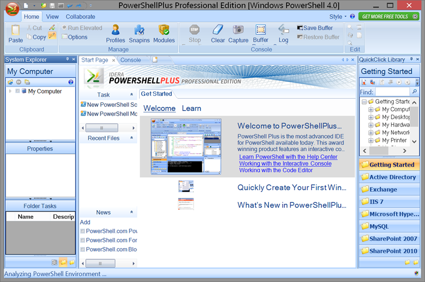This screenshot has height=282, width=425.
Task: Open the Modules icon
Action: (x=164, y=30)
